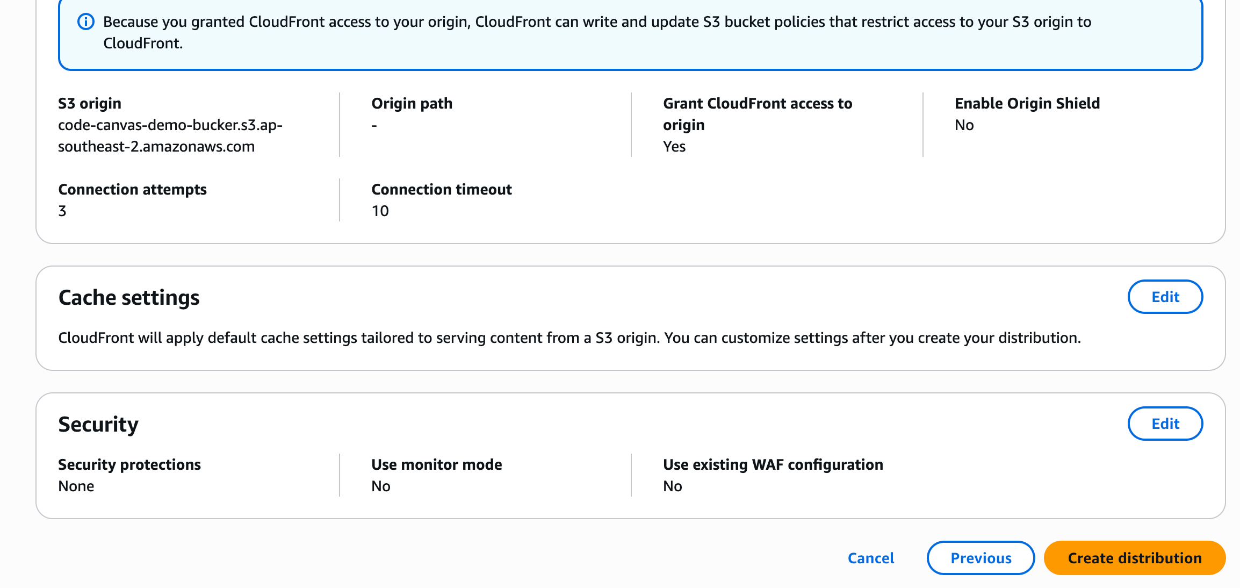This screenshot has height=588, width=1240.
Task: Edit the Cache settings section
Action: coord(1165,297)
